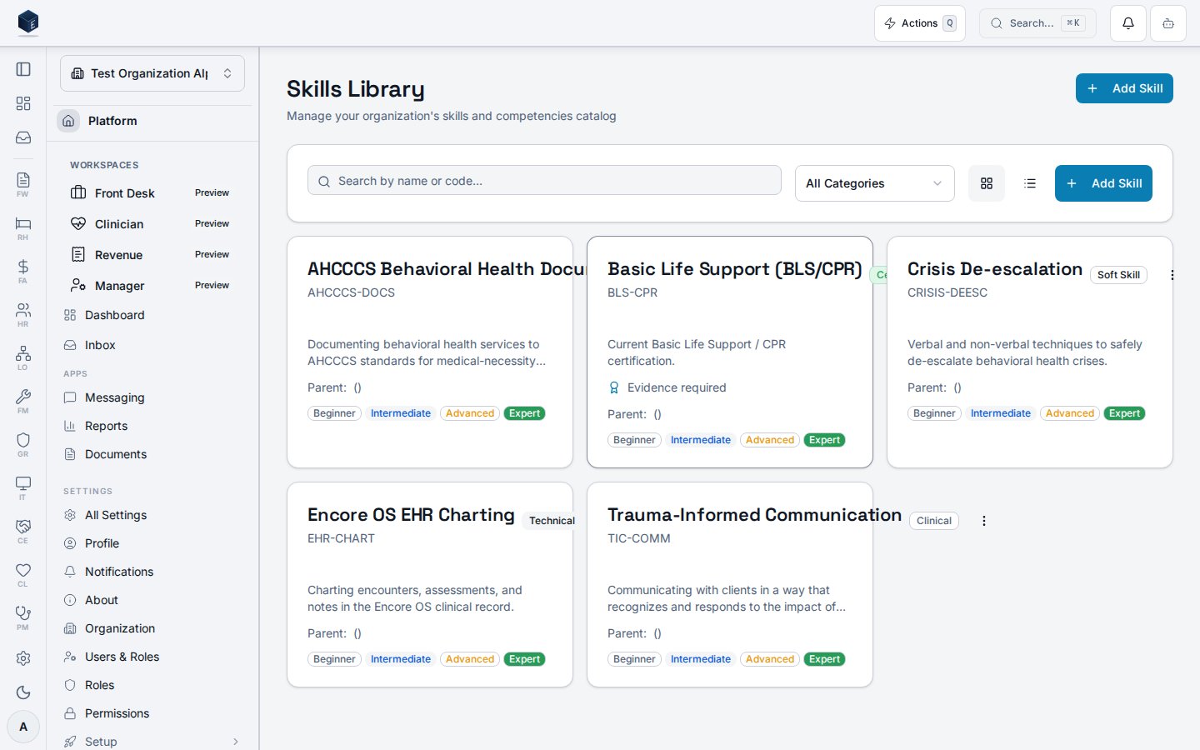Open the All Categories dropdown
The height and width of the screenshot is (750, 1200).
click(875, 183)
